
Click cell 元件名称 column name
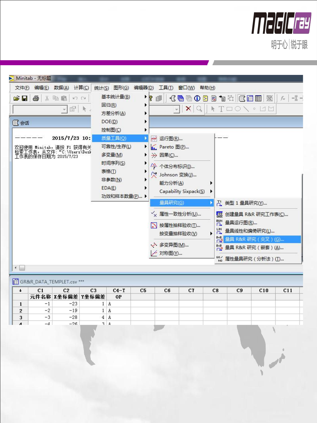(x=40, y=297)
